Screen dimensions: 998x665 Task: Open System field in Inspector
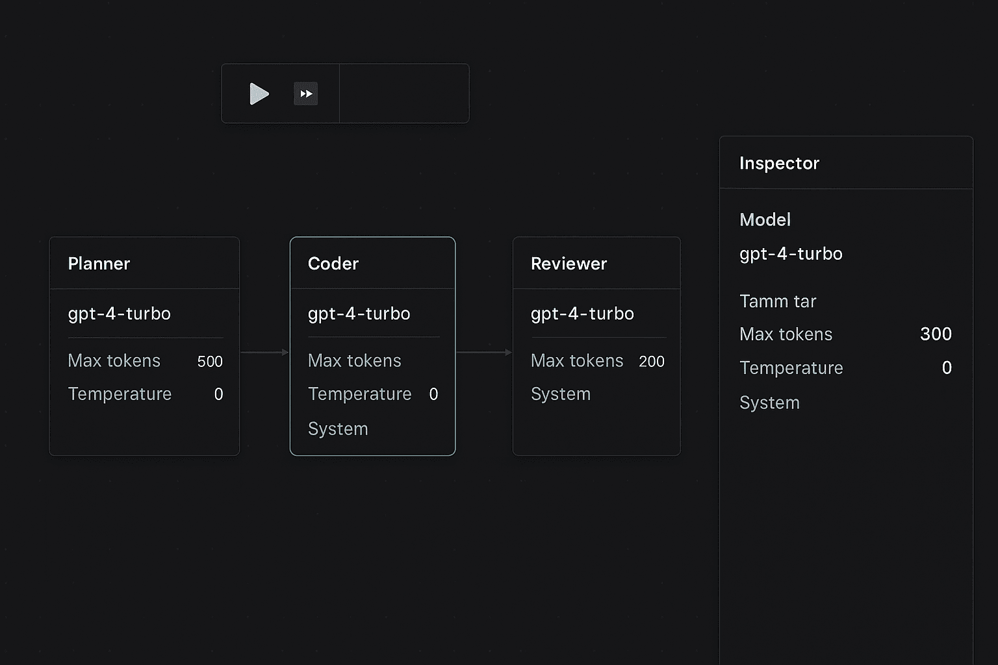(x=769, y=403)
